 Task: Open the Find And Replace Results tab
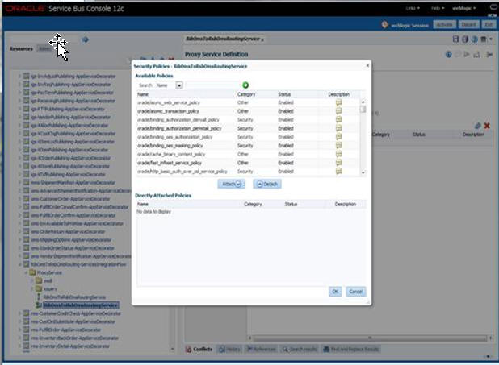pos(351,349)
